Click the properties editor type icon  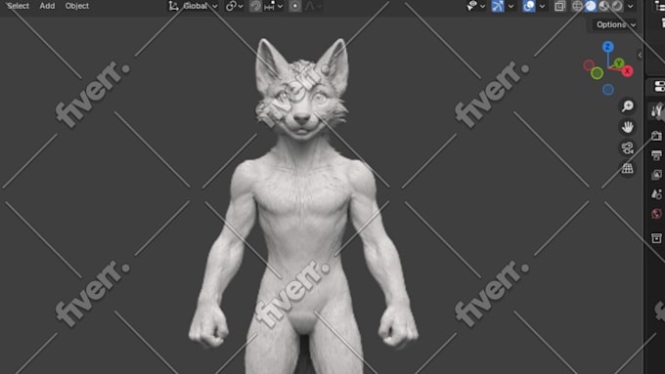pos(659,86)
